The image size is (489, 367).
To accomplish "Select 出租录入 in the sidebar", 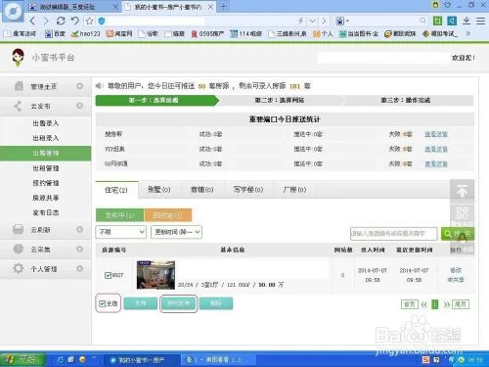I will pyautogui.click(x=46, y=138).
